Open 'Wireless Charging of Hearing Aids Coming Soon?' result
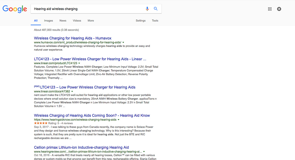 click(92, 115)
